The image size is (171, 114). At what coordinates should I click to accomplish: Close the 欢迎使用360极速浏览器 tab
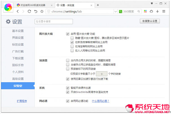52,5
